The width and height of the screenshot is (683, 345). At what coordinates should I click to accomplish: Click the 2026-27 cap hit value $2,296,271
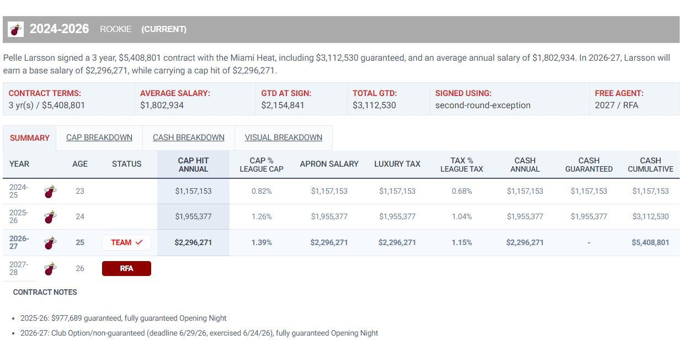(193, 242)
